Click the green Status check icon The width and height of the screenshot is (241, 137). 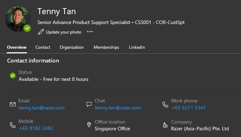click(13, 76)
